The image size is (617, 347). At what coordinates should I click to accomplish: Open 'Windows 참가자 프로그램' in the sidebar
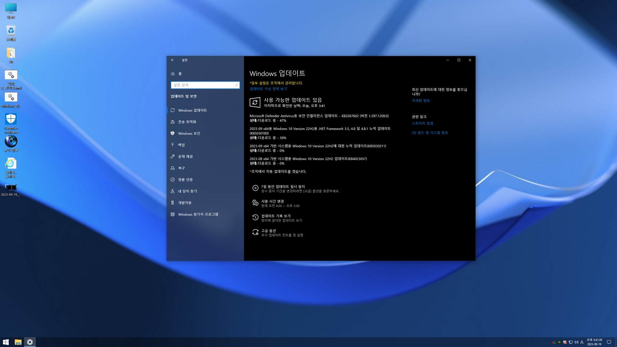[205, 214]
